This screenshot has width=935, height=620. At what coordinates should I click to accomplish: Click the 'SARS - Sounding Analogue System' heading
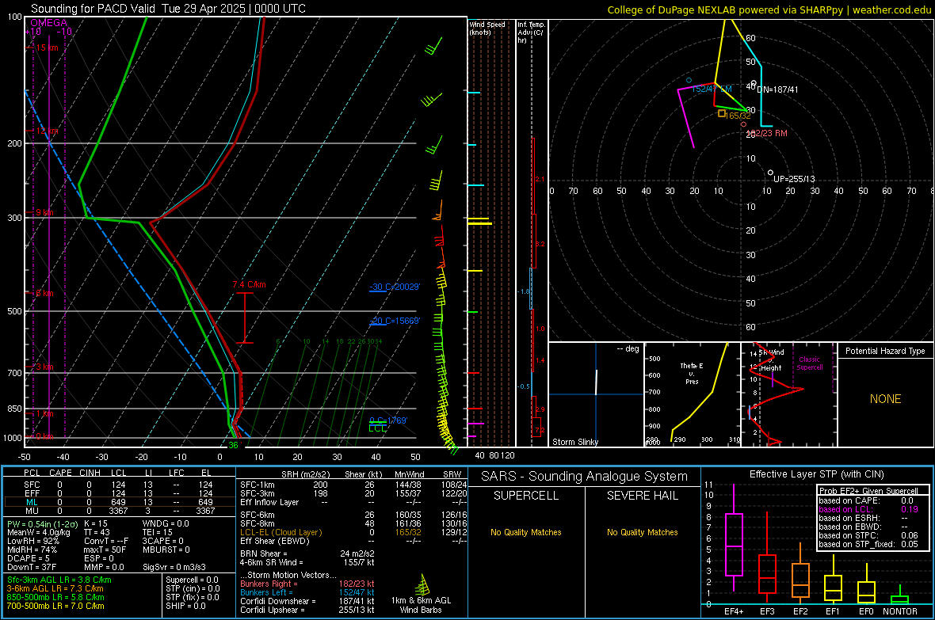click(x=585, y=477)
